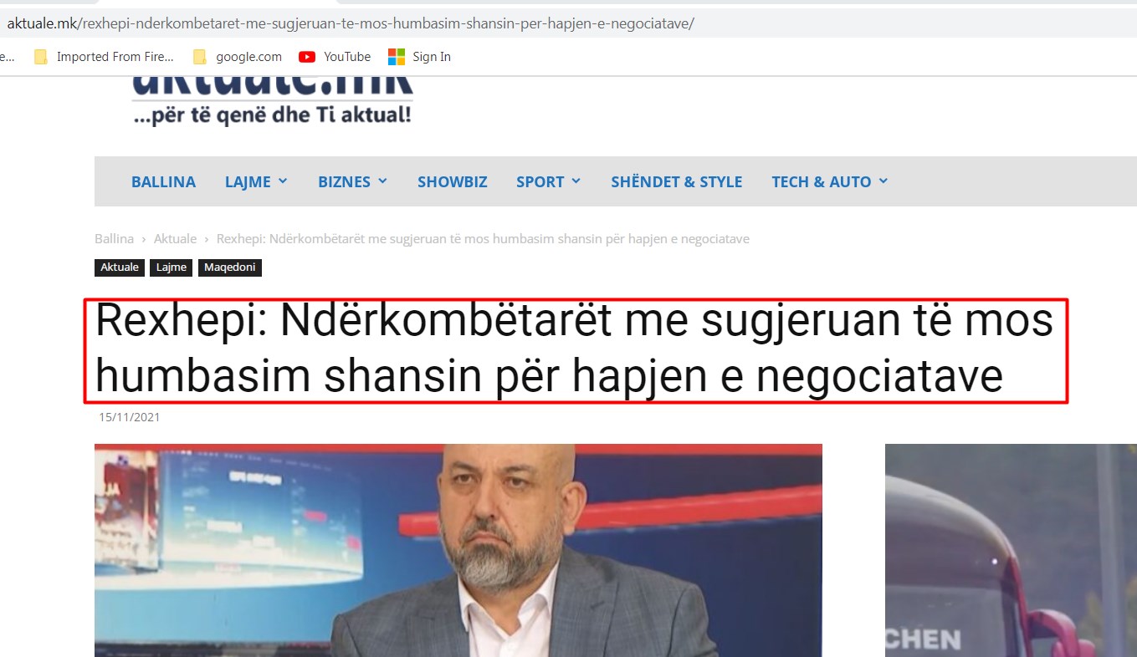Open the article's featured image of man
This screenshot has width=1137, height=657.
click(458, 550)
